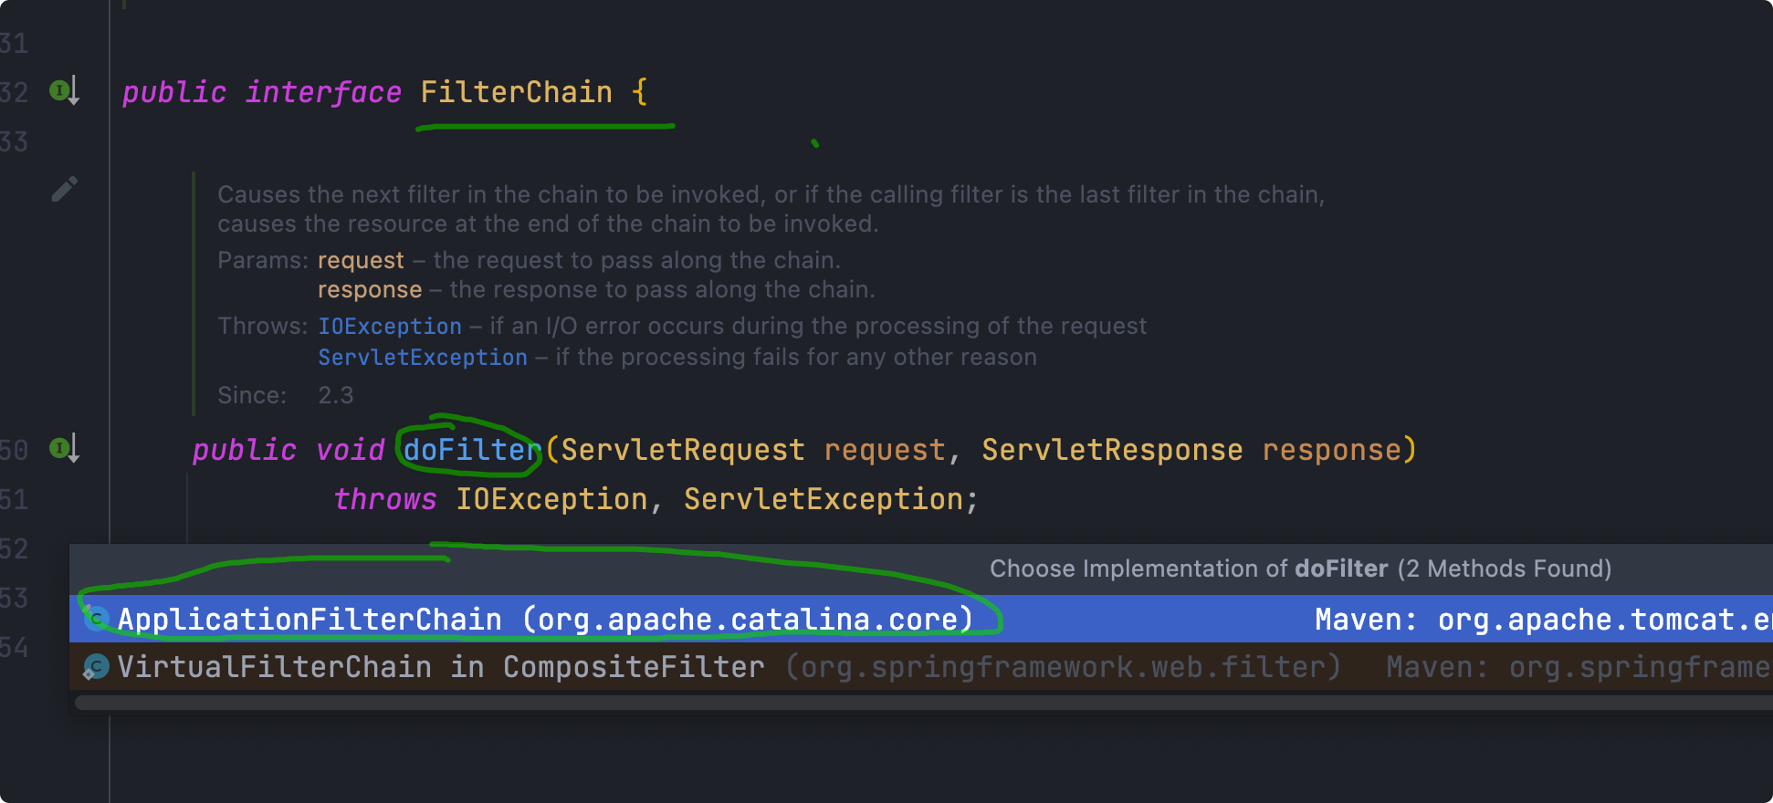Click the popup's horizontal scrollbar
Viewport: 1773px width, 803px height.
913,703
